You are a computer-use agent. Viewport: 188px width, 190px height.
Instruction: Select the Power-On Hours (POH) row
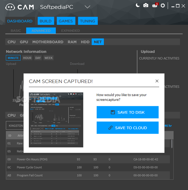88,159
